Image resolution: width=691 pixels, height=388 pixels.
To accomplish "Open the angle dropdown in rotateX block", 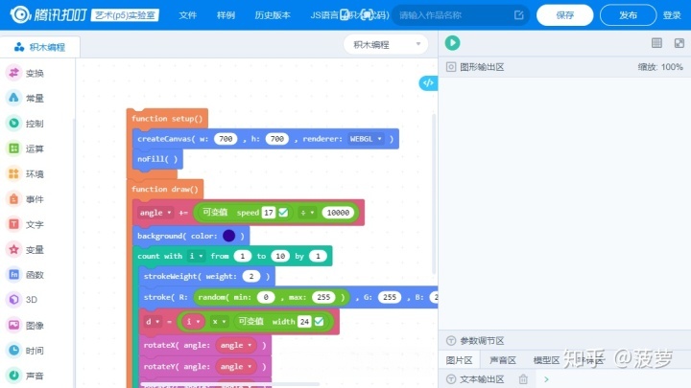I will click(236, 345).
